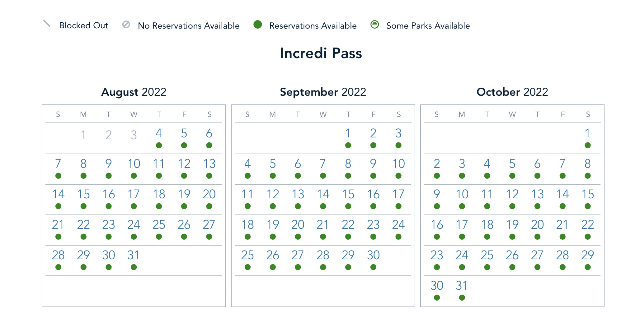The width and height of the screenshot is (640, 332).
Task: Choose October 19 date
Action: [x=512, y=225]
